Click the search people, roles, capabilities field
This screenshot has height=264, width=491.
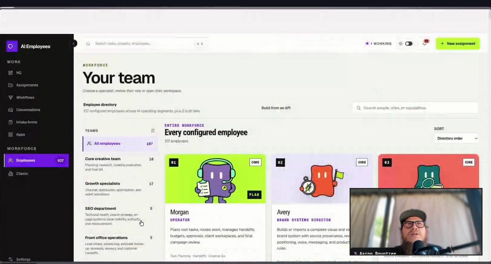click(415, 108)
